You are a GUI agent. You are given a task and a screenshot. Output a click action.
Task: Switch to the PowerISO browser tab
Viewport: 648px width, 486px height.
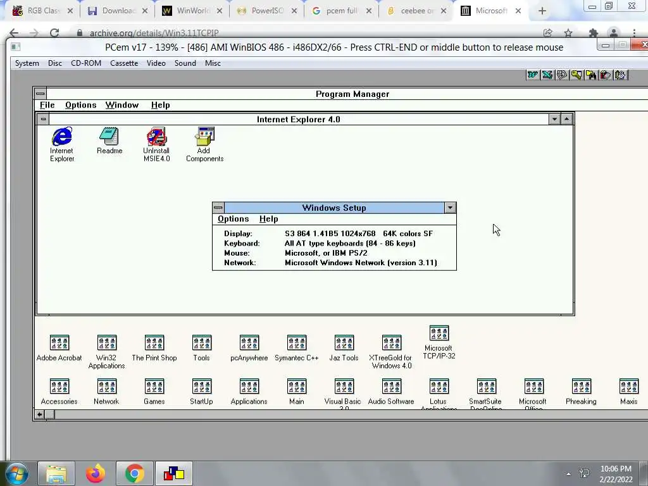tap(266, 11)
